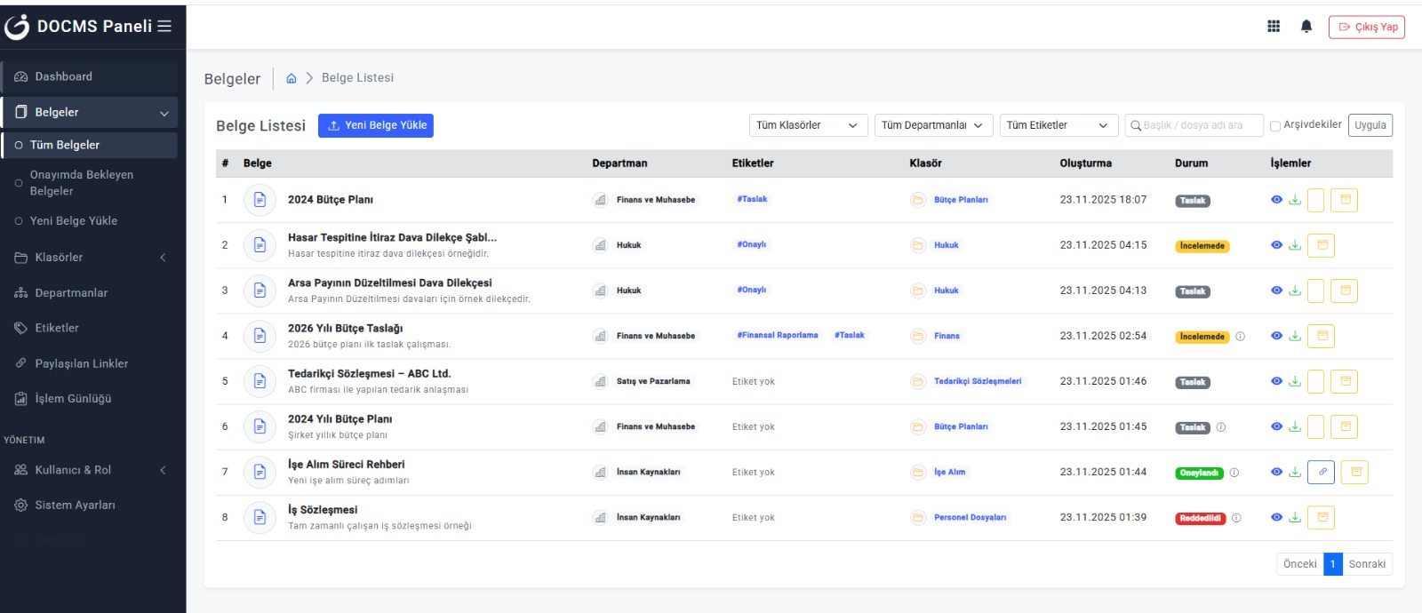Click info icon beside Reddedildi status

(x=1236, y=518)
